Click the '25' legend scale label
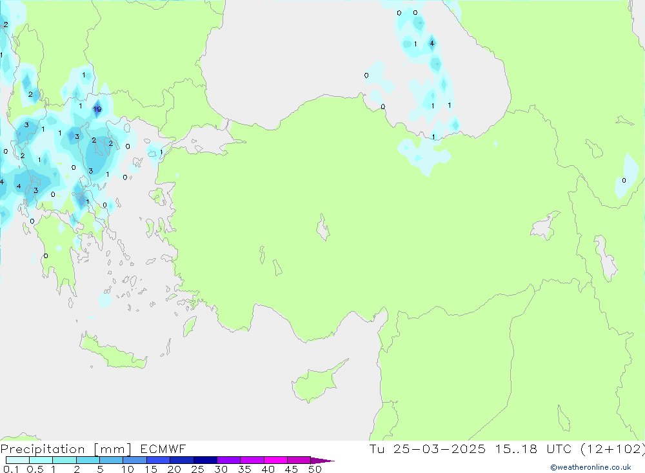The height and width of the screenshot is (473, 645). pyautogui.click(x=198, y=469)
